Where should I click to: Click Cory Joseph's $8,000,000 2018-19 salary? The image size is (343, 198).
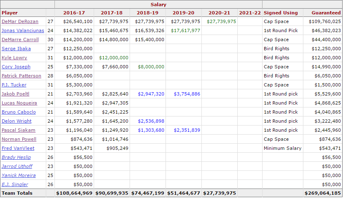pos(151,67)
